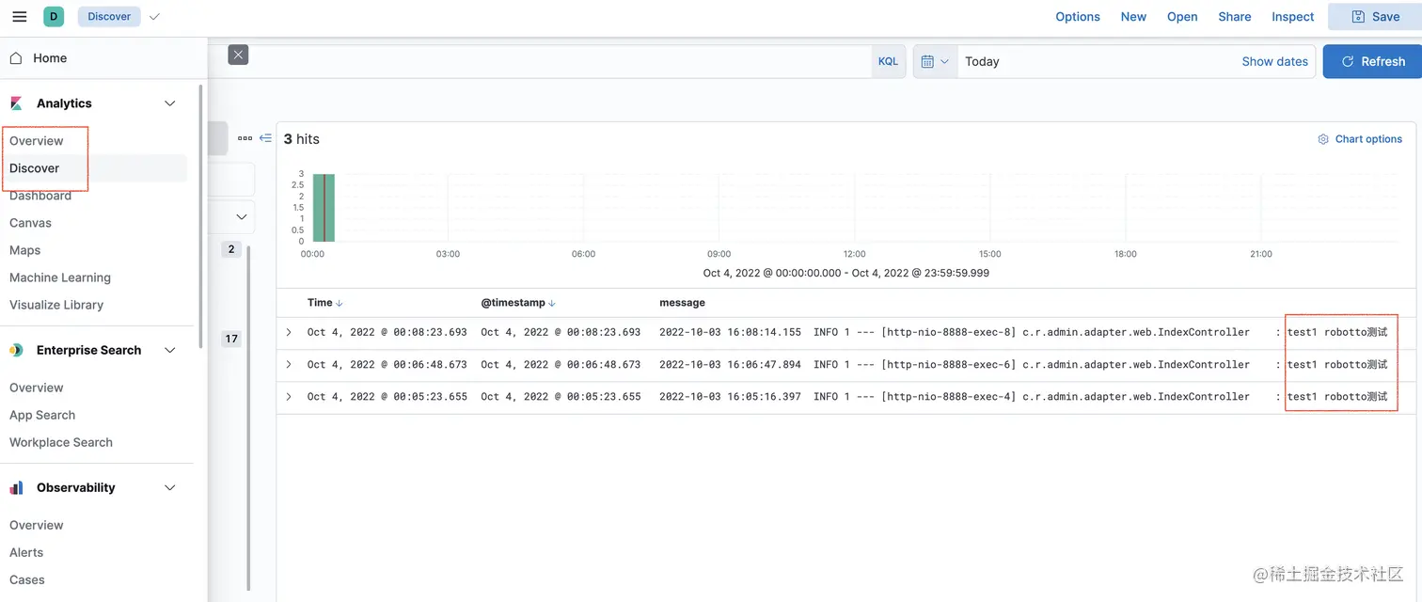Click the Save button
This screenshot has height=602, width=1422.
point(1375,16)
